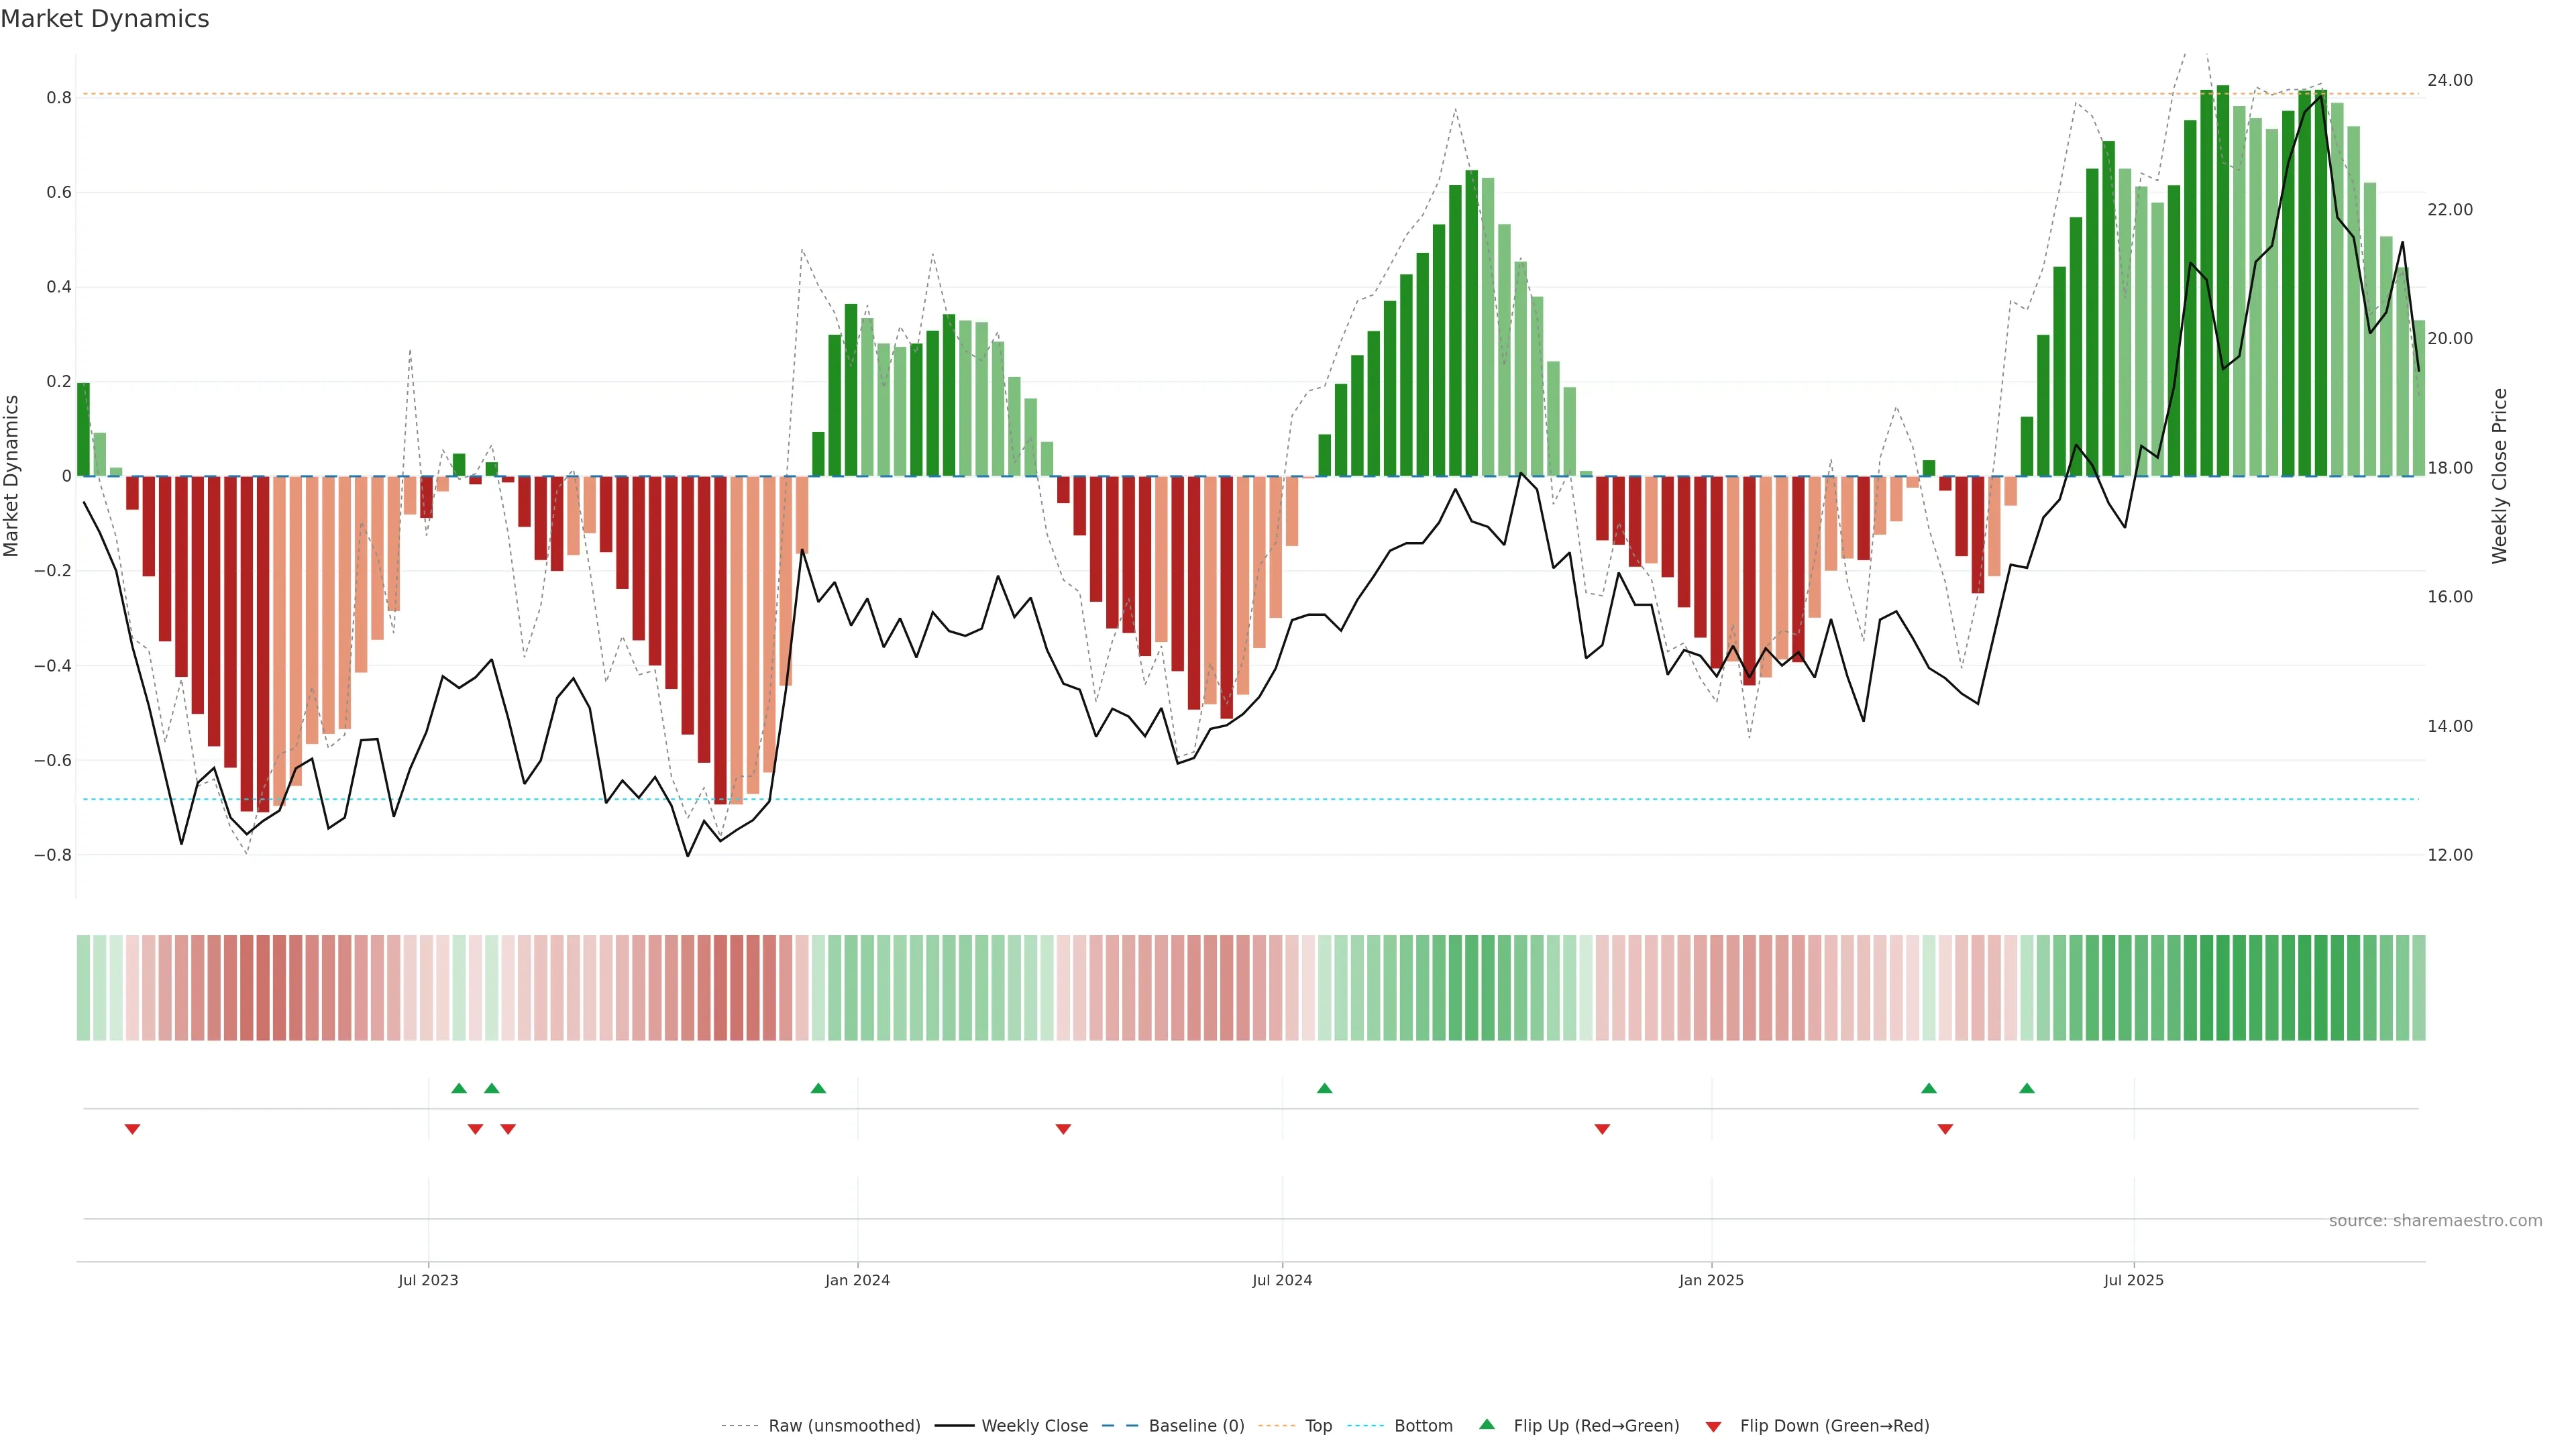
Task: Click the green flip-up marker after Jul 2024
Action: [1324, 1088]
